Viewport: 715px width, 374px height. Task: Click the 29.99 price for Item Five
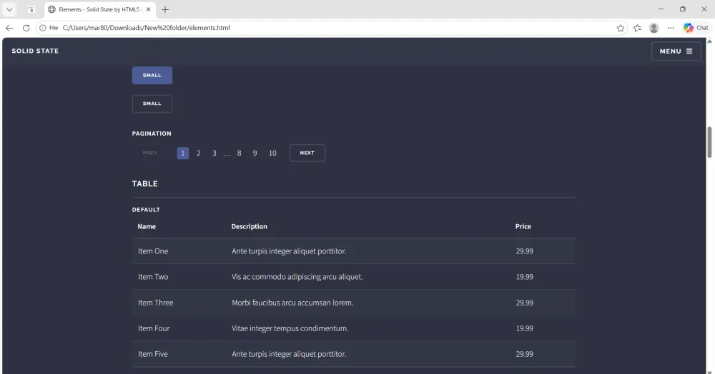pyautogui.click(x=524, y=354)
